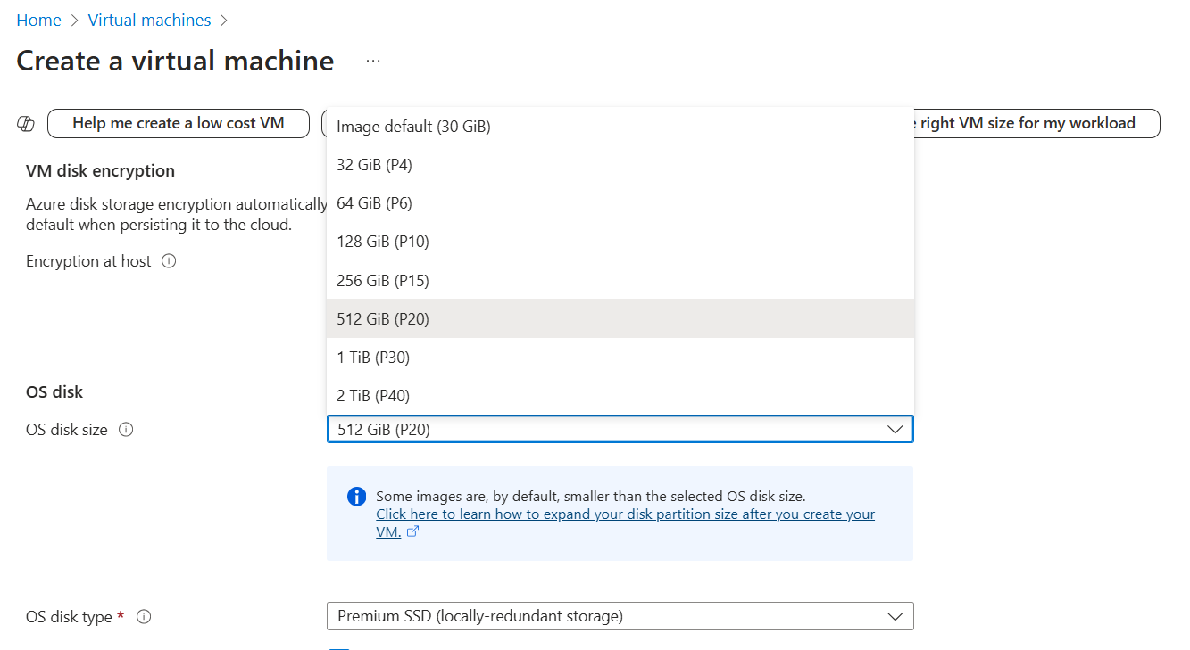Open the disk partition expansion learn-more link

(x=625, y=514)
